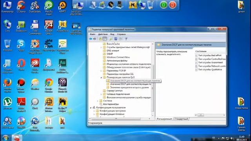Open the Mozilla Firefox desktop shortcut
251x141 pixels.
[7, 85]
